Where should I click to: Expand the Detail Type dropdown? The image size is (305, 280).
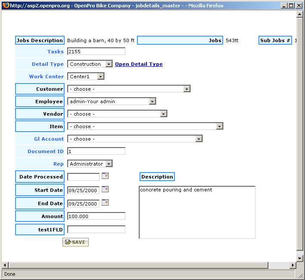(109, 64)
